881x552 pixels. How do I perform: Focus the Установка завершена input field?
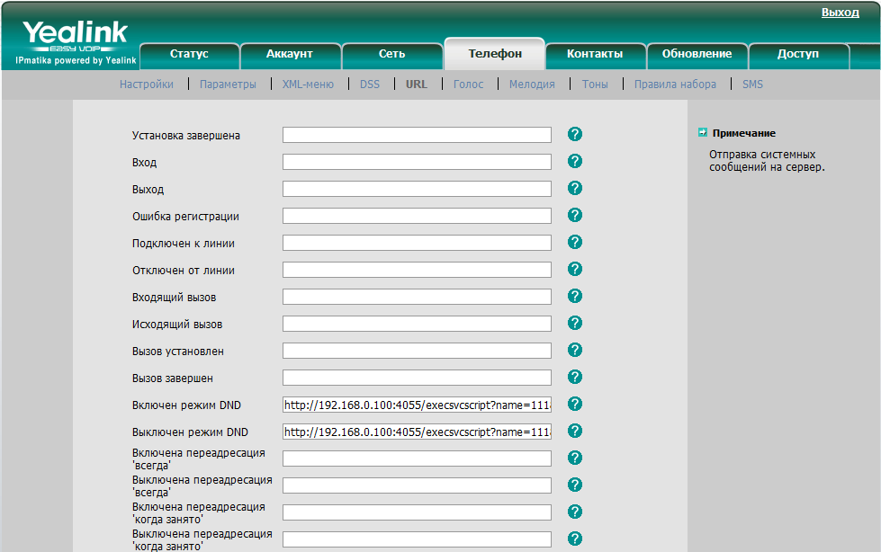pos(417,135)
